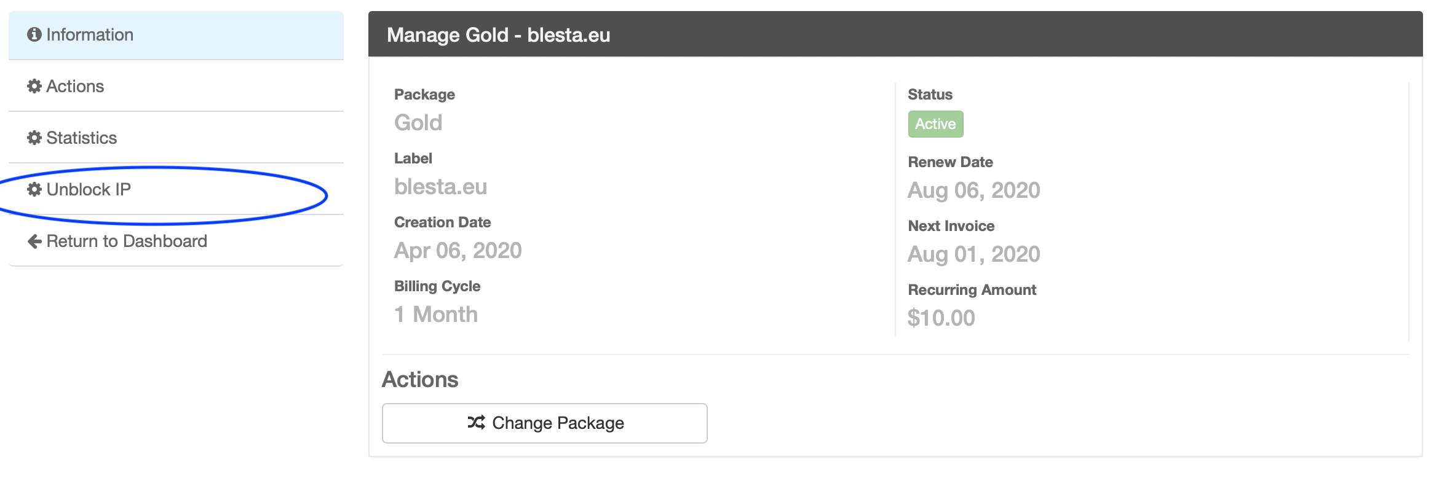
Task: Click the gear icon beside Unblock IP
Action: pos(34,190)
